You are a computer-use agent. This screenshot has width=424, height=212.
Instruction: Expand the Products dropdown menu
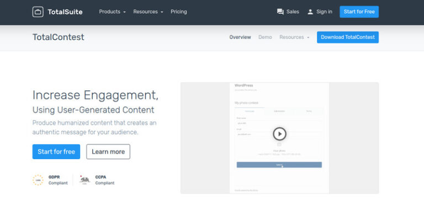coord(112,12)
